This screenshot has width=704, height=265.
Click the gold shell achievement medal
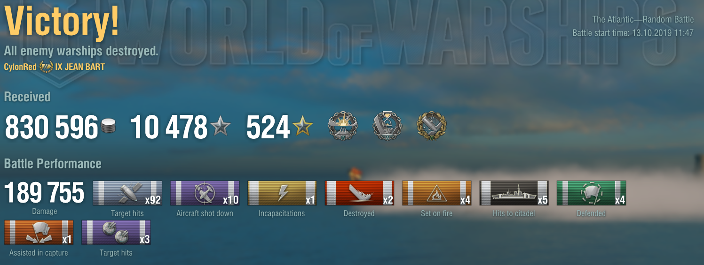tap(431, 126)
